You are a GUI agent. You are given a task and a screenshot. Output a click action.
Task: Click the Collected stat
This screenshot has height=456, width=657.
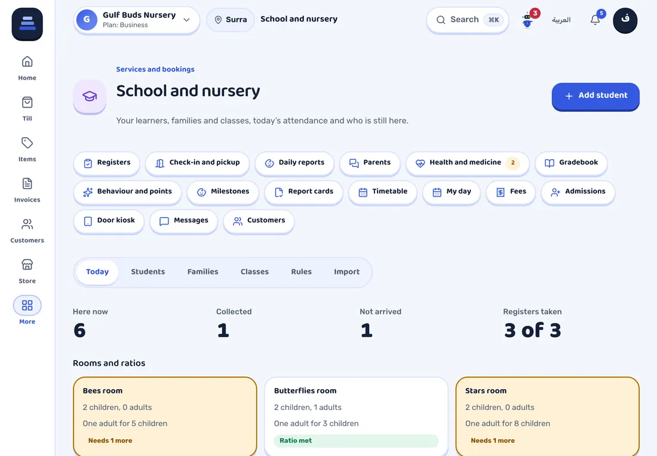(234, 323)
